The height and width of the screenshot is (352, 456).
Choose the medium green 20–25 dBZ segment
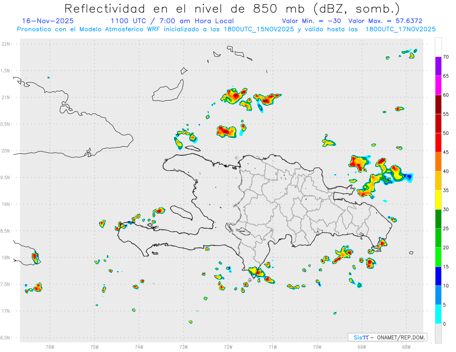(x=438, y=238)
